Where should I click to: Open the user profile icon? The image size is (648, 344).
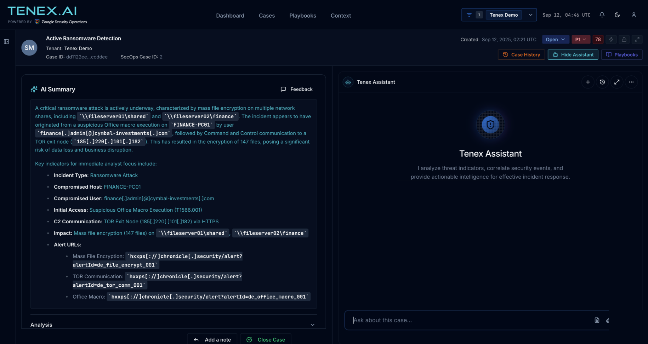coord(634,15)
